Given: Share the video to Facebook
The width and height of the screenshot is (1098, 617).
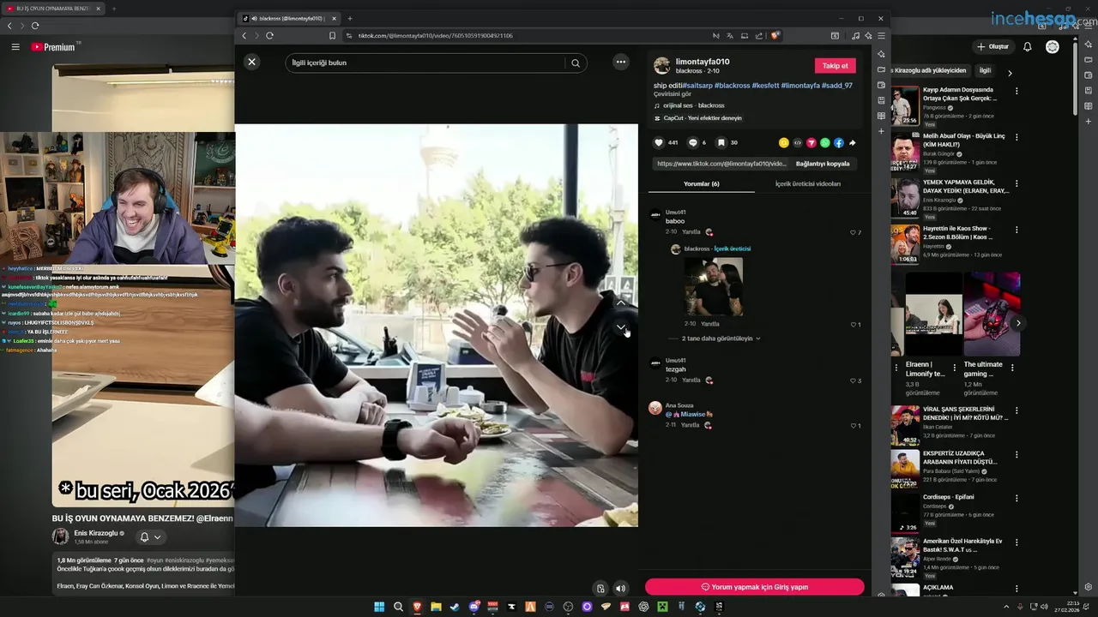Looking at the screenshot, I should [838, 143].
